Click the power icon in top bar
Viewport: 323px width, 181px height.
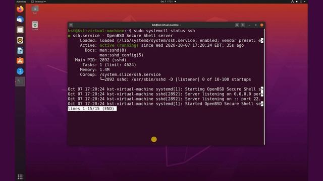[301, 2]
